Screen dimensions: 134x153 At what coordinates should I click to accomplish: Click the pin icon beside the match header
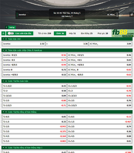click(132, 15)
